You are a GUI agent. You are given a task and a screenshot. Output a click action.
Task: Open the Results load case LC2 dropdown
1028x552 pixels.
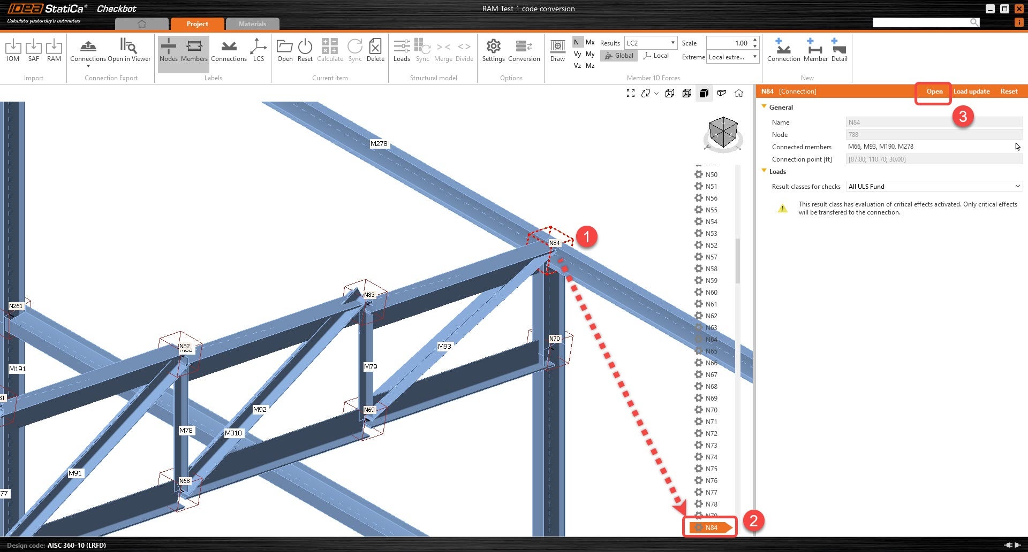pyautogui.click(x=673, y=42)
